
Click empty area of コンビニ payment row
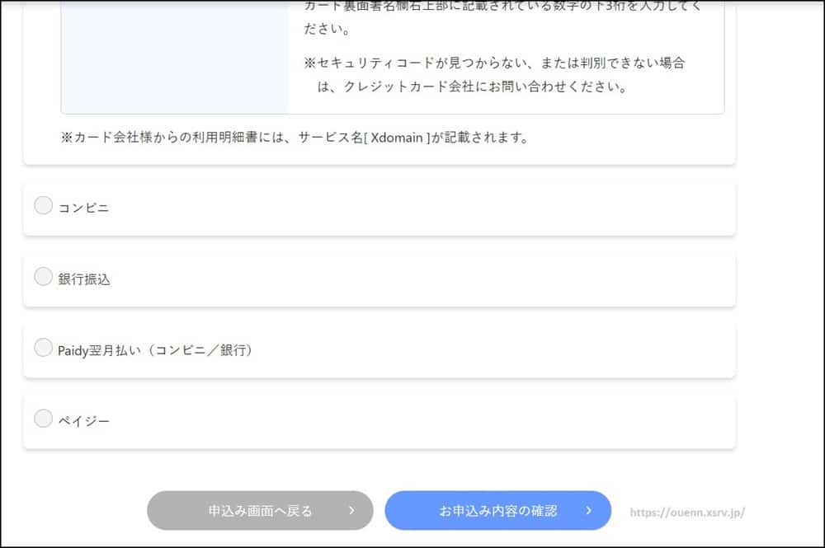tap(412, 208)
